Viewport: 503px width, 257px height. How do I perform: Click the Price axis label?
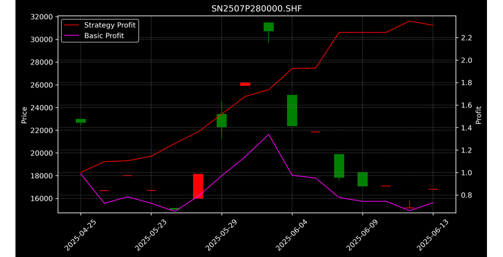(x=24, y=115)
